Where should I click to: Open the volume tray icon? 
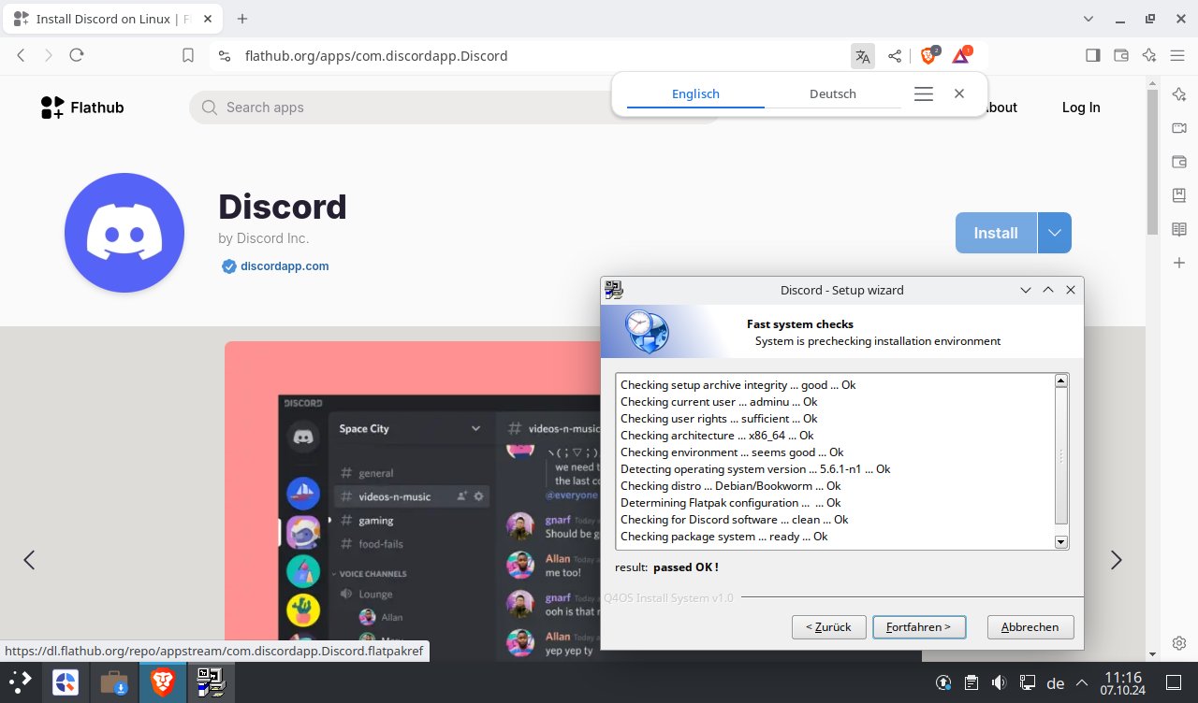pyautogui.click(x=999, y=683)
